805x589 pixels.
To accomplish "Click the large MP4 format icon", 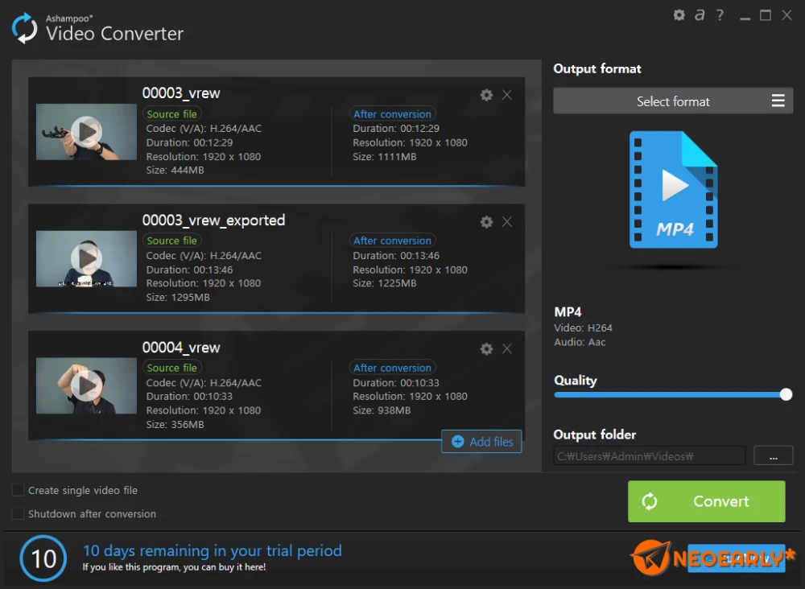I will pos(673,189).
